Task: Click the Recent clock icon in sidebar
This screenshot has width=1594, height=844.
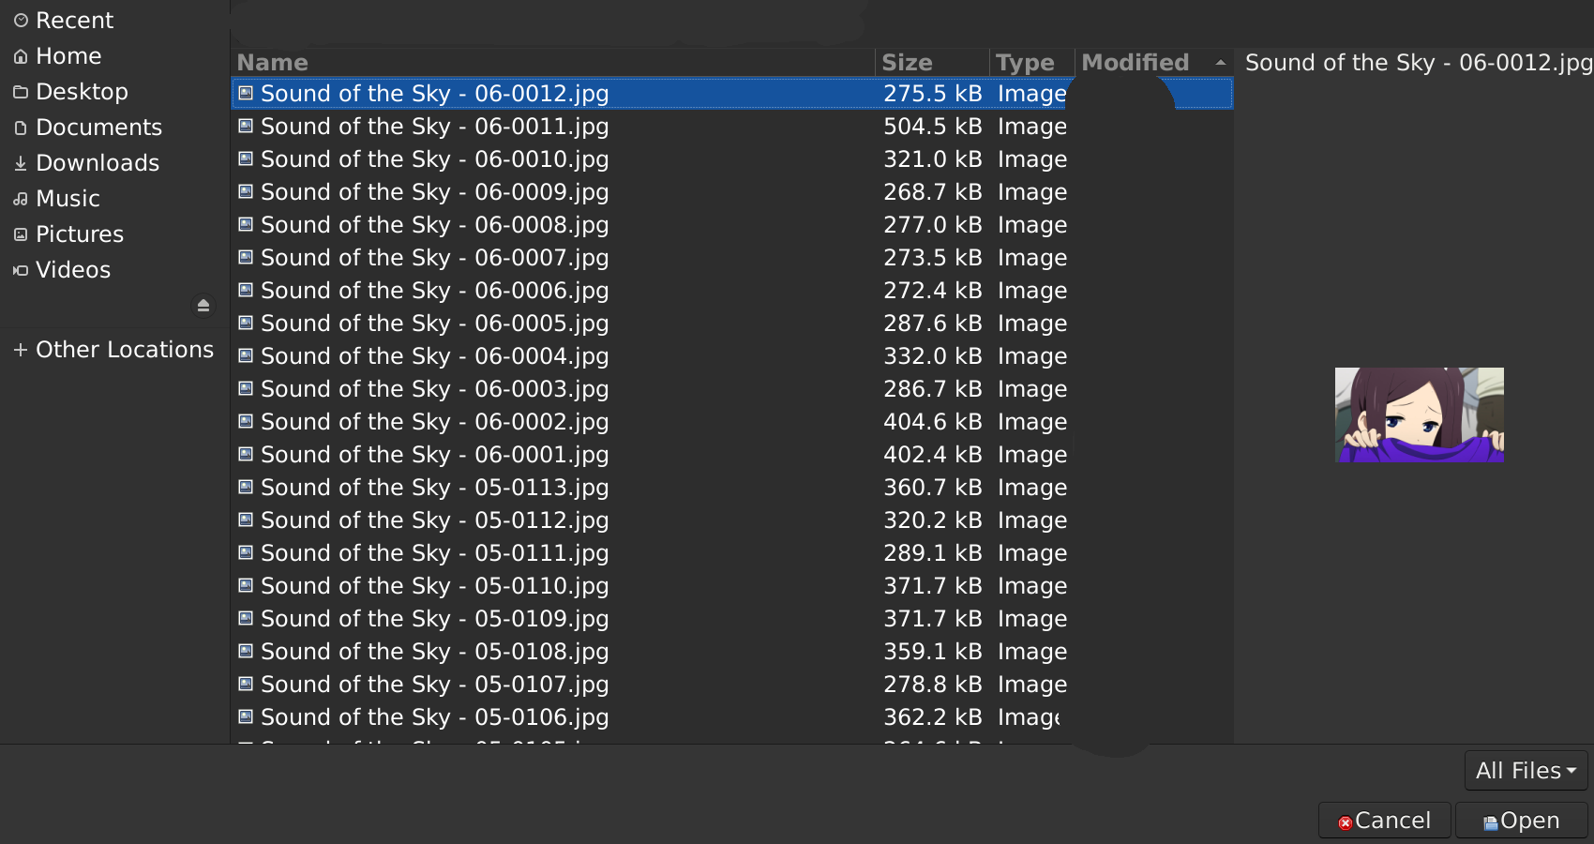Action: coord(21,20)
